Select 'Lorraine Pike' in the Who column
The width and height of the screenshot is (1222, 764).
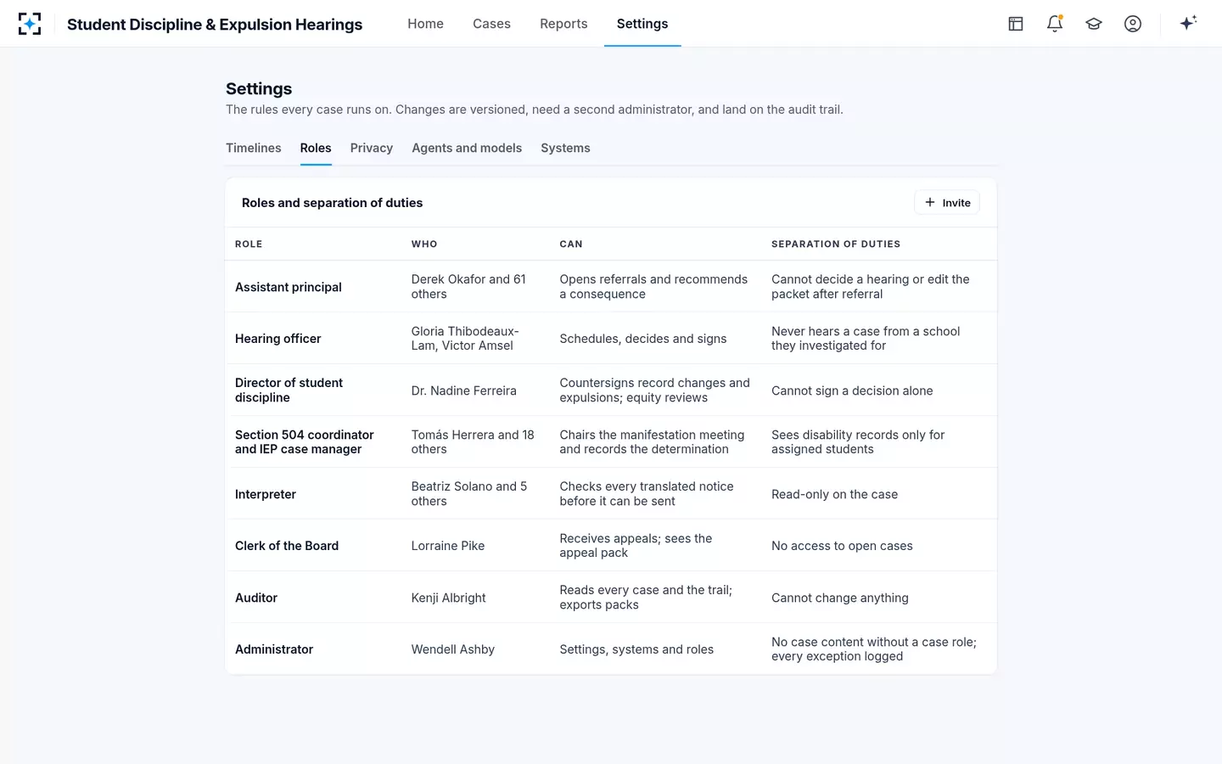point(448,546)
